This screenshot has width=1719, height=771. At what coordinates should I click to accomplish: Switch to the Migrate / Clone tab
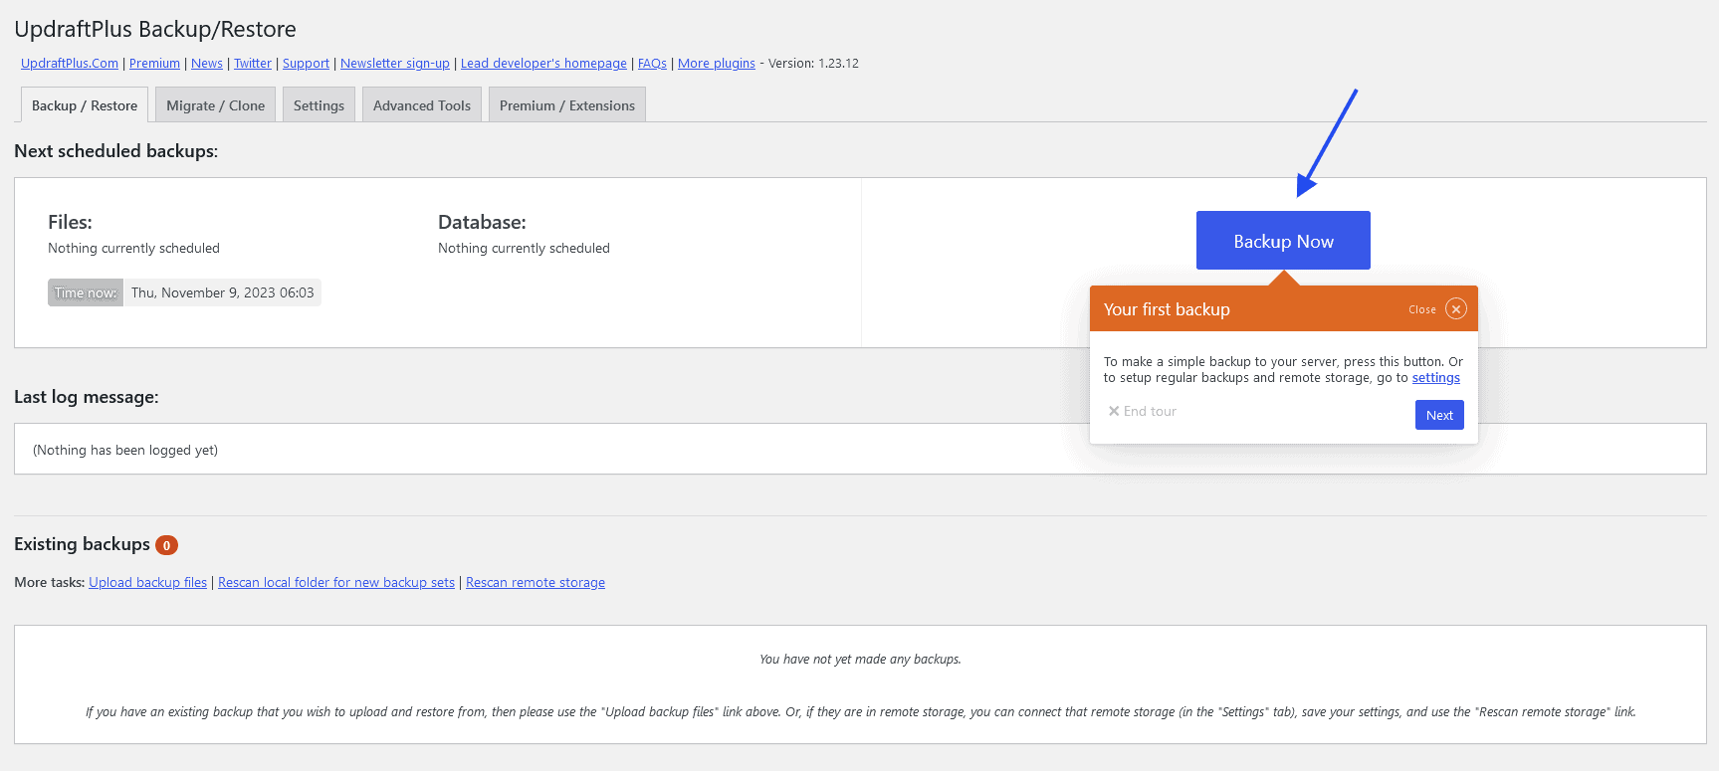click(215, 105)
